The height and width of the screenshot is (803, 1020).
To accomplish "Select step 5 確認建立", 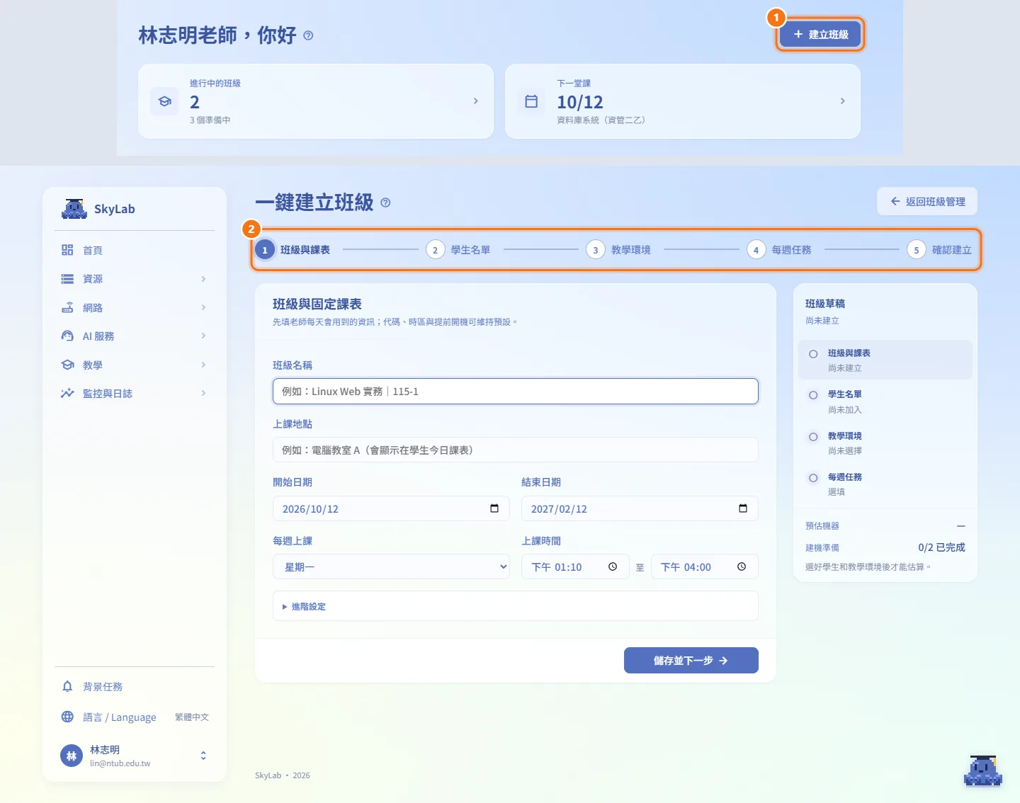I will pyautogui.click(x=939, y=250).
